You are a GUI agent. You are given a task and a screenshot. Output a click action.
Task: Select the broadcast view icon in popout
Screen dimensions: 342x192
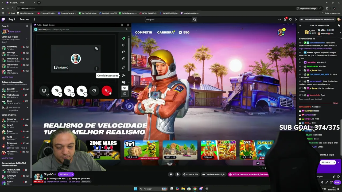coord(125,88)
